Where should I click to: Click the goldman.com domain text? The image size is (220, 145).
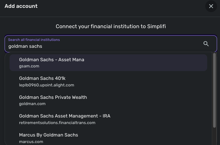(x=32, y=104)
